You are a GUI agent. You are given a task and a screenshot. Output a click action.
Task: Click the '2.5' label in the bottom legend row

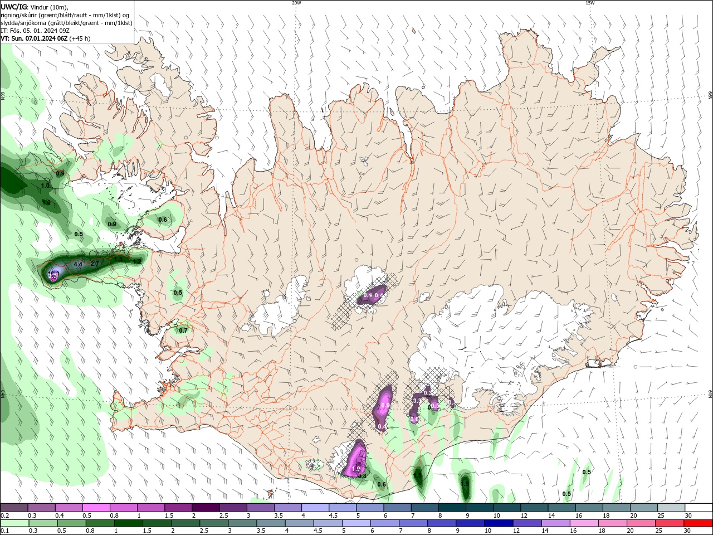coord(204,531)
